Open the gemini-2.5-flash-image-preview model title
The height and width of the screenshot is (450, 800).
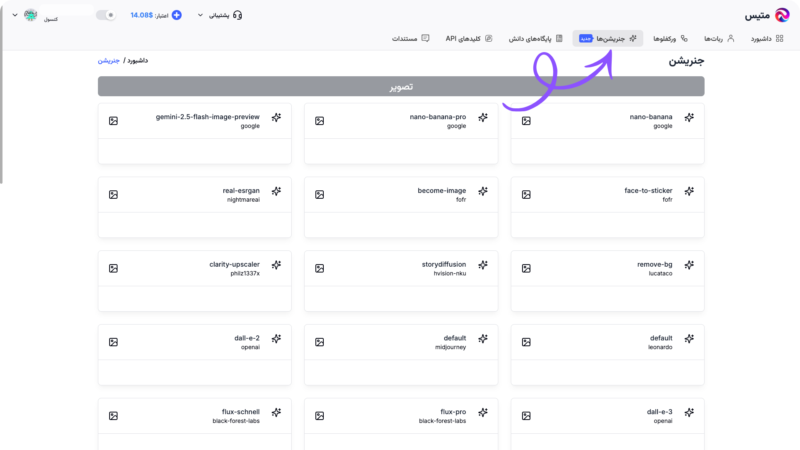[208, 117]
